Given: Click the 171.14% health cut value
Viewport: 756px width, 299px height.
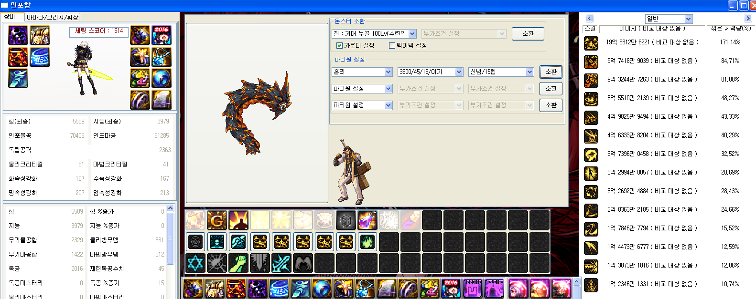Looking at the screenshot, I should point(730,42).
